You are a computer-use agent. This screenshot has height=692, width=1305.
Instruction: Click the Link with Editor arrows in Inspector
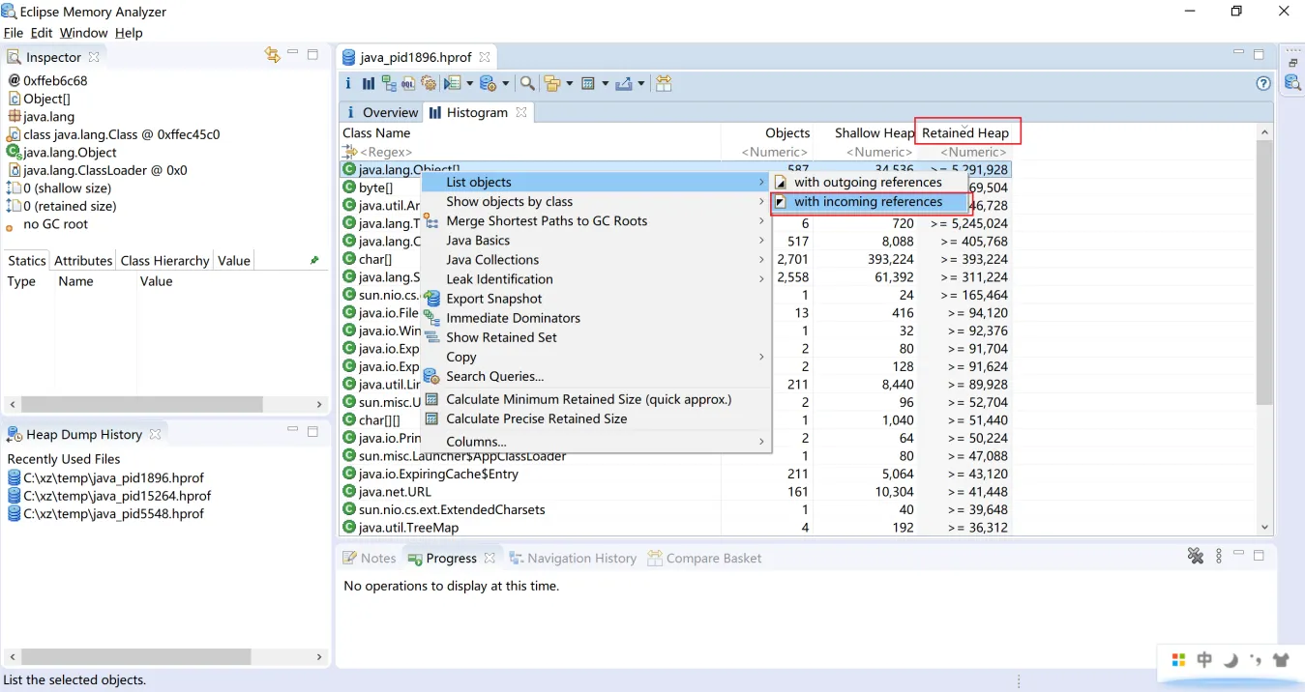tap(273, 55)
